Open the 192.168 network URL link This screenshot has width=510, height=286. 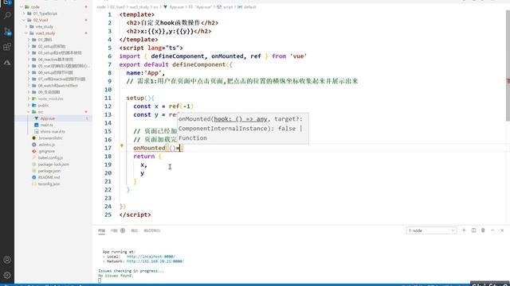coord(155,261)
